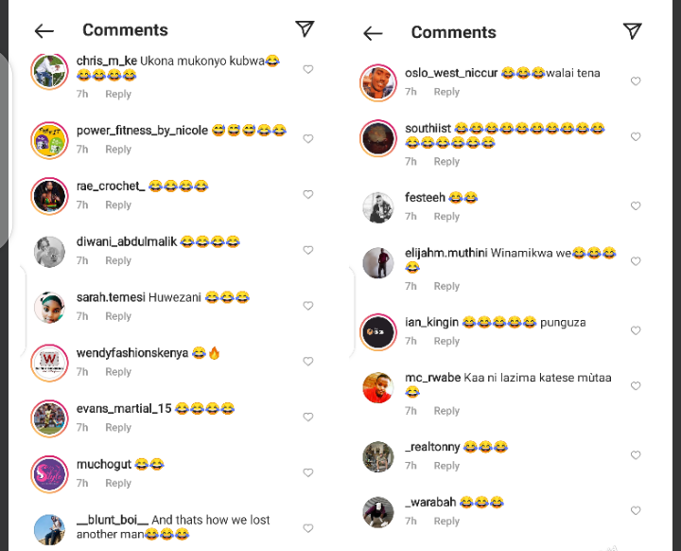Tap heart on mc_rwabe's comment

click(x=636, y=385)
